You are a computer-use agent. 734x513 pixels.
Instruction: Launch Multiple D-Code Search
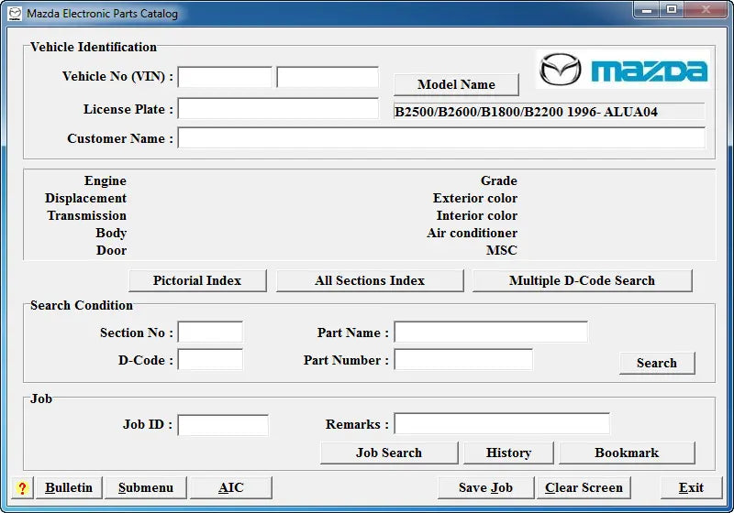point(583,281)
